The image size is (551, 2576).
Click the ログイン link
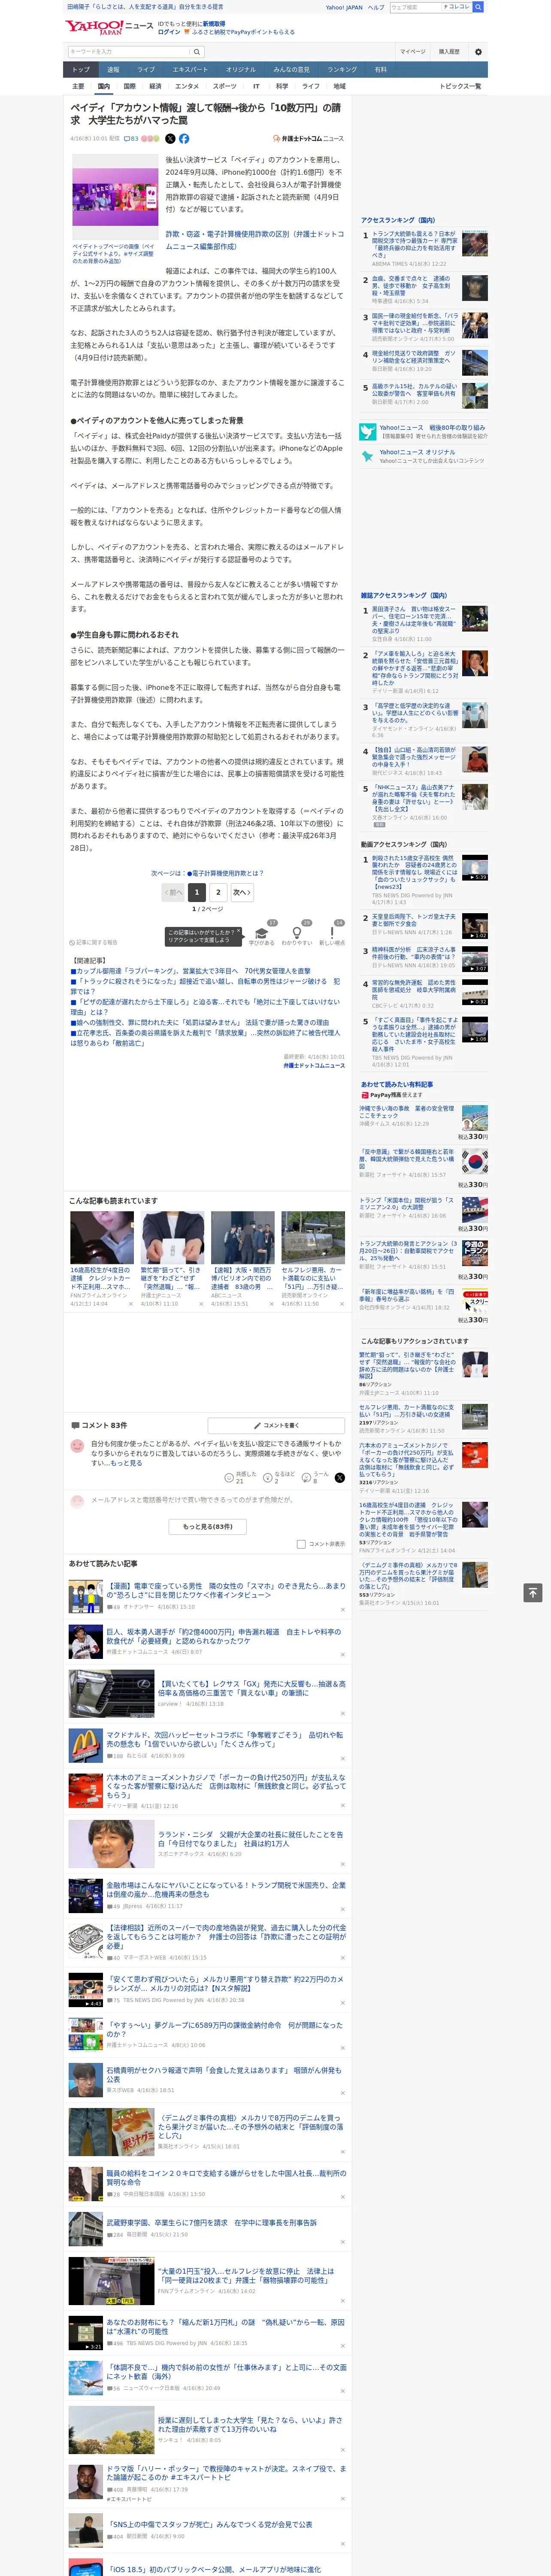click(x=169, y=32)
